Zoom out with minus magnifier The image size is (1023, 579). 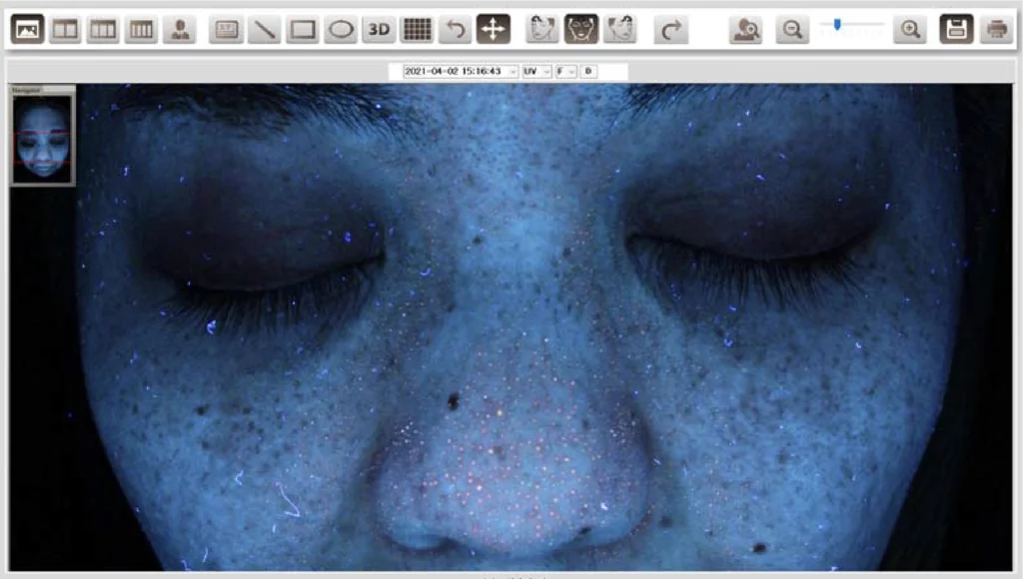tap(792, 29)
